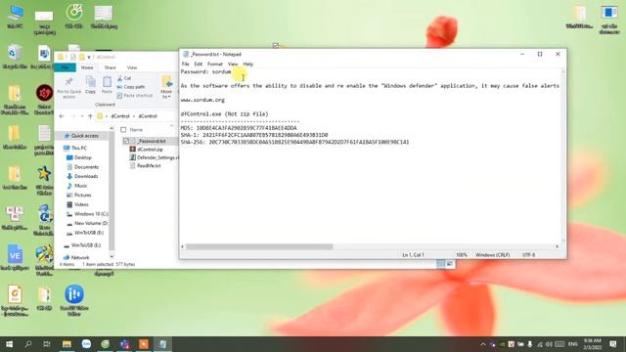Open taskbar Search

click(x=28, y=344)
